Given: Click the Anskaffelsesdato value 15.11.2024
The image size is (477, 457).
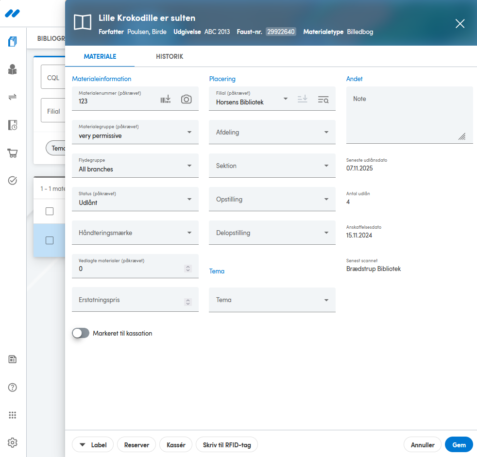Looking at the screenshot, I should 359,236.
